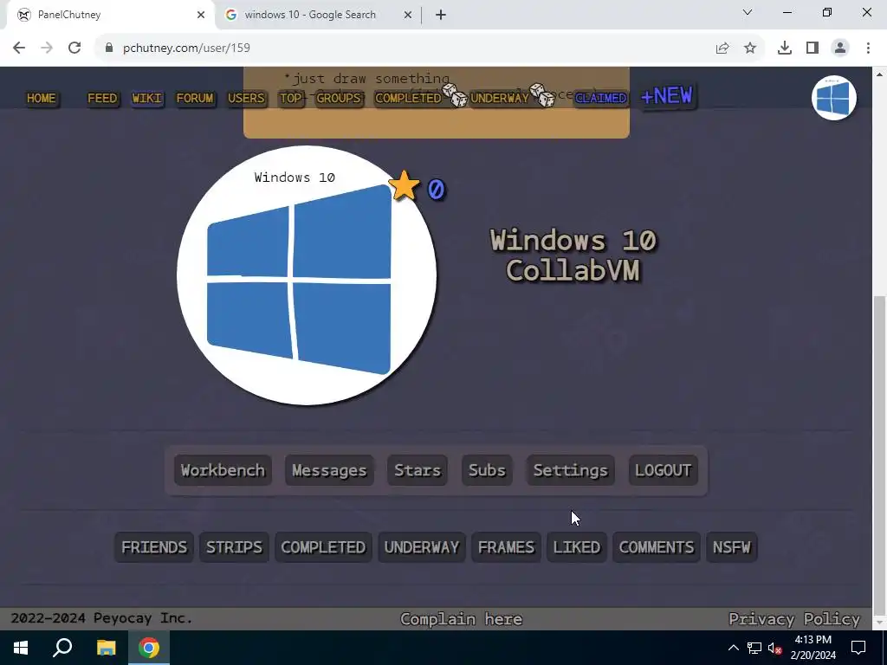Screen dimensions: 887x665
Task: Open the COMPLETED link in the top nav
Action: [408, 99]
